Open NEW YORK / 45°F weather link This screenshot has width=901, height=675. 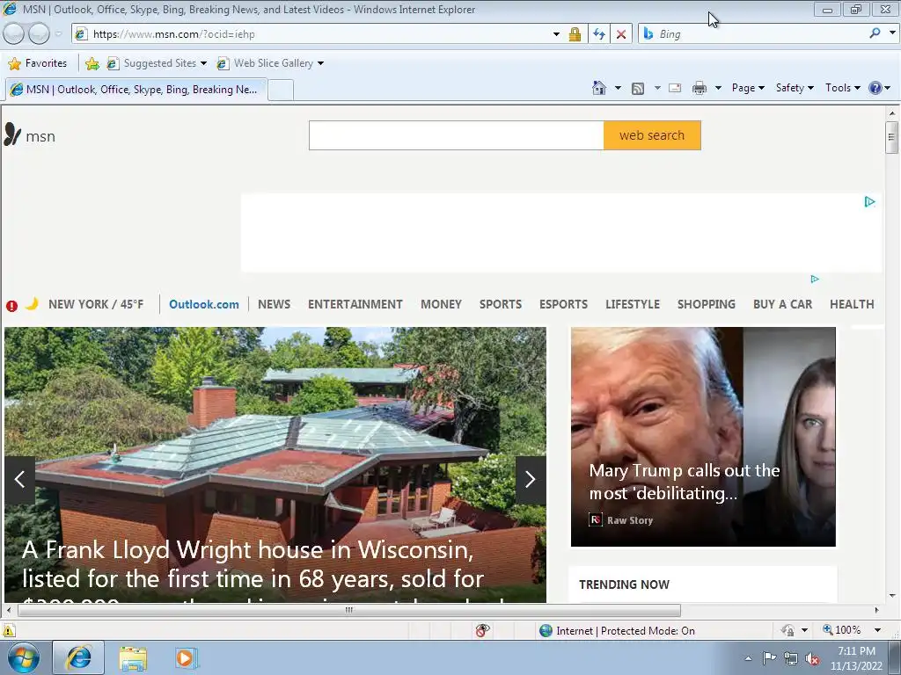pyautogui.click(x=96, y=304)
